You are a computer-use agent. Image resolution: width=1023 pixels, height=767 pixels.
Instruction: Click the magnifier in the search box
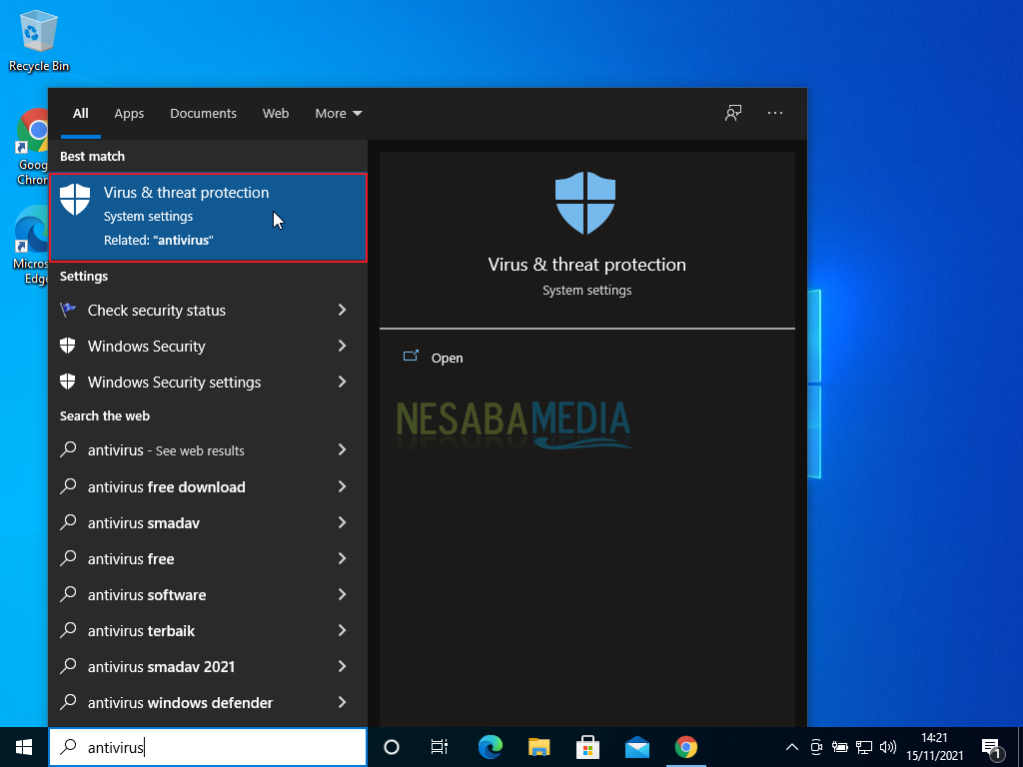(68, 746)
